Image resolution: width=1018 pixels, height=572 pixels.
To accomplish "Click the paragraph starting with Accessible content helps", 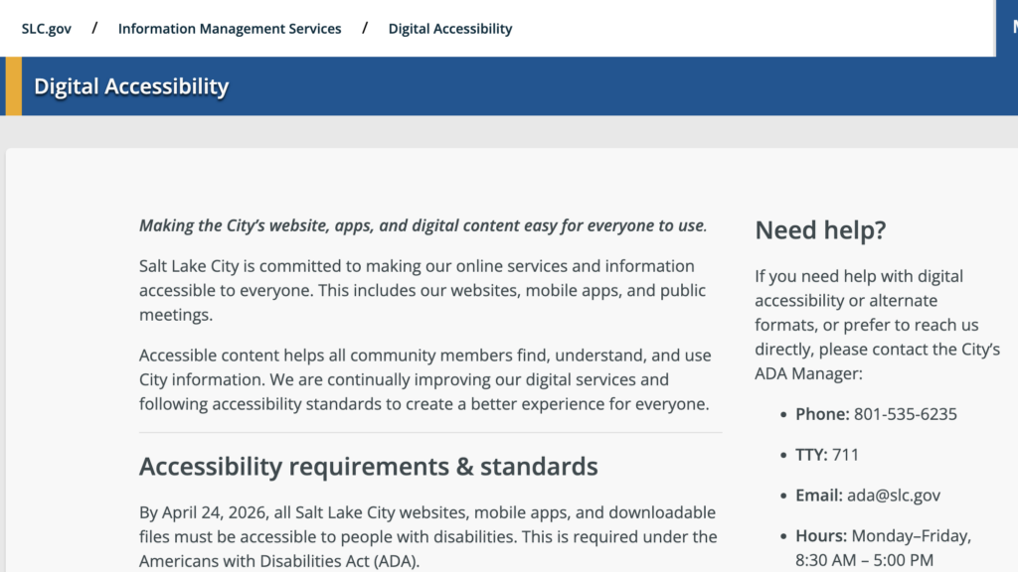I will point(424,379).
